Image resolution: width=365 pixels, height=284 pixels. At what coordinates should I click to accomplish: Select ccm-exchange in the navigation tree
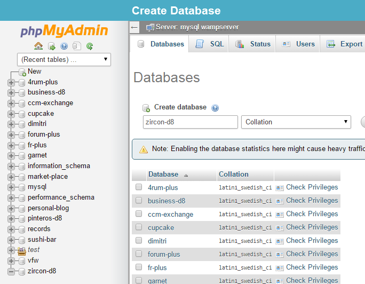coord(50,103)
